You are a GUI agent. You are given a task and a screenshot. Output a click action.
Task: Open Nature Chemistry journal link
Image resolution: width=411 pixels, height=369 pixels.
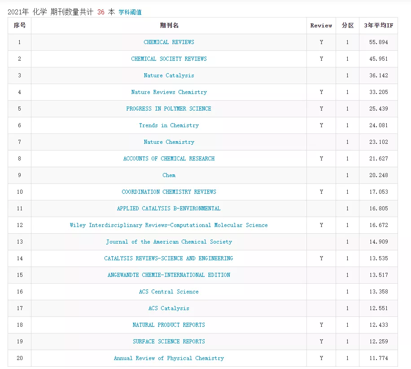[x=169, y=142]
